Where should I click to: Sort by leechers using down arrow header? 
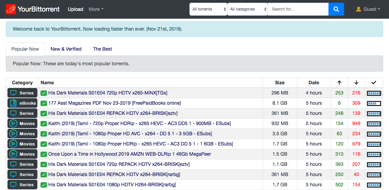[x=356, y=83]
